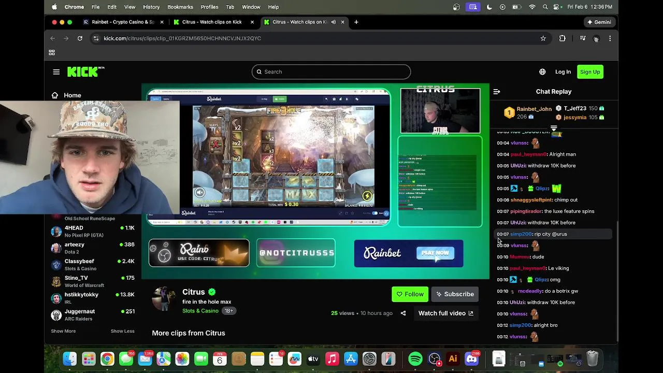The width and height of the screenshot is (663, 373).
Task: Click the chat message 'chimp out'
Action: pos(566,200)
